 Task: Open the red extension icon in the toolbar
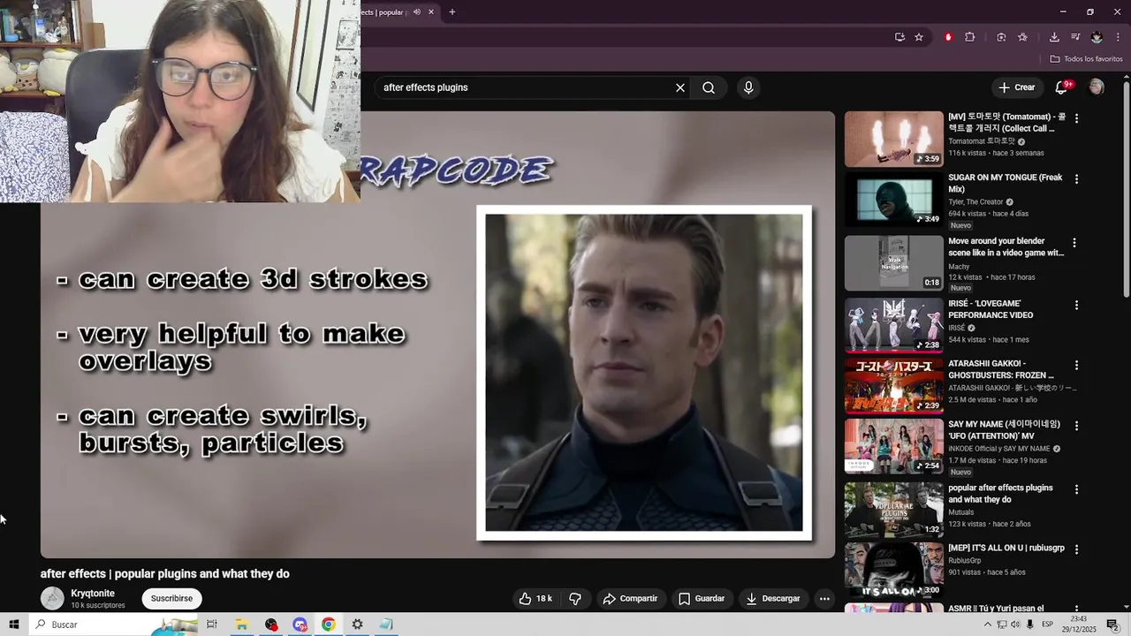point(948,37)
